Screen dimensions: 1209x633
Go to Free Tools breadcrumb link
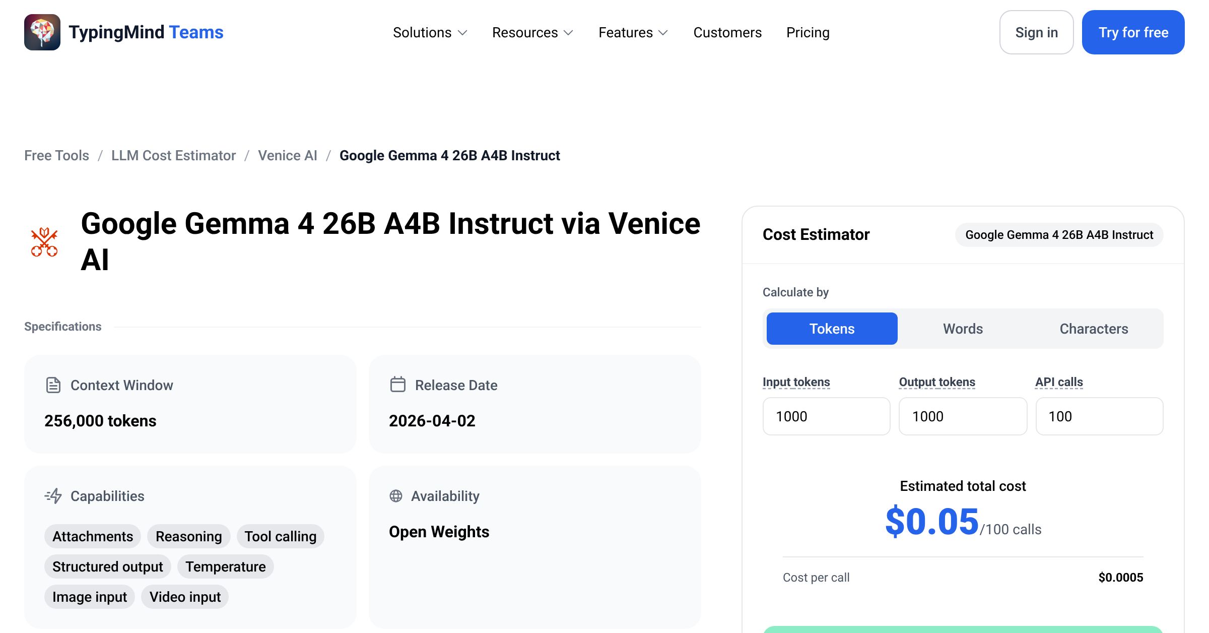[x=56, y=155]
